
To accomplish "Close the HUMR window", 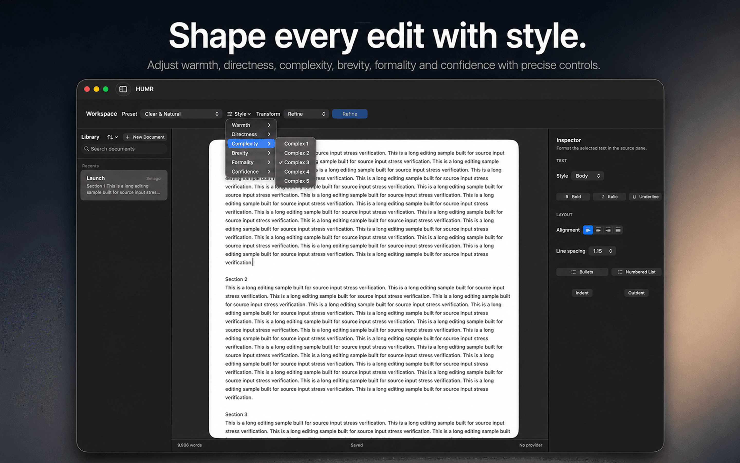I will [x=87, y=89].
